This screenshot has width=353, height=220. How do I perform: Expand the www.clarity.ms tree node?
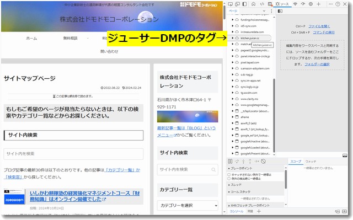point(233,99)
